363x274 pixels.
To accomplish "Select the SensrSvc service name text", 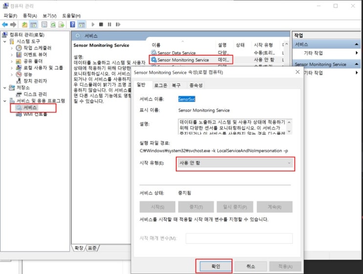I will click(x=187, y=99).
